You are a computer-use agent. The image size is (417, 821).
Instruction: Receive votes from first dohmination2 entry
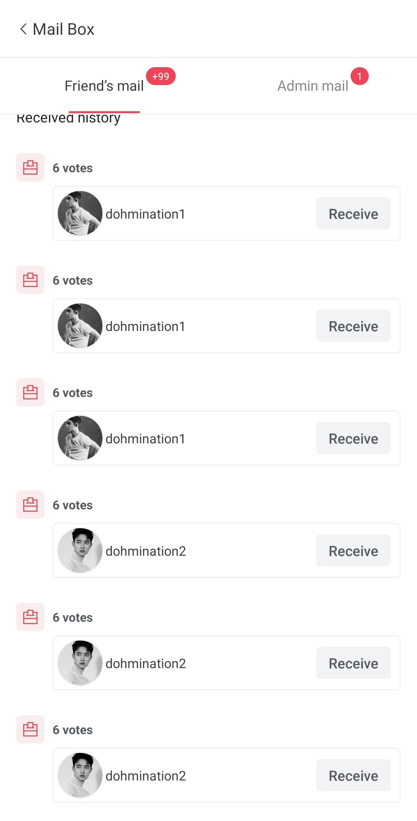pos(353,551)
